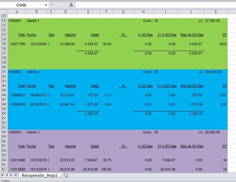
Task: Click percentage value 30.00
Action: [x=107, y=44]
